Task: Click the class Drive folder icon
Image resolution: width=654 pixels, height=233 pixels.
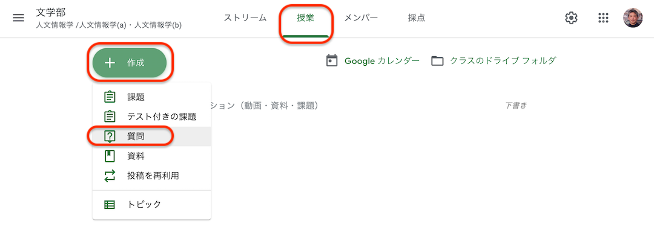Action: (437, 61)
